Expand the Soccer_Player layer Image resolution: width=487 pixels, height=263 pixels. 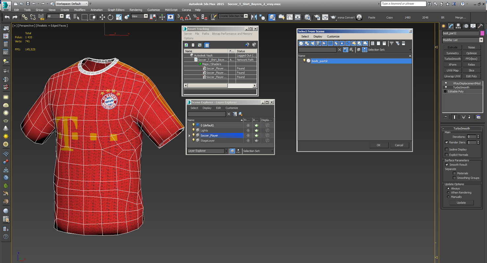190,135
